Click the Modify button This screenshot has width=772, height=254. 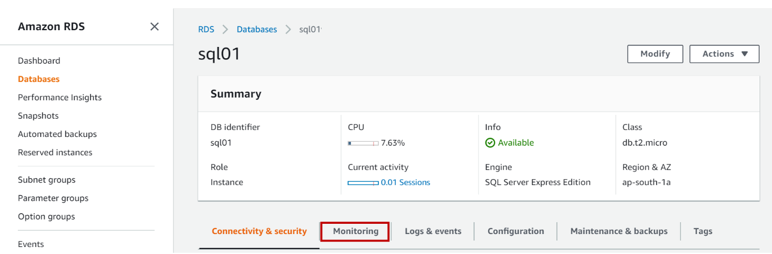point(655,54)
